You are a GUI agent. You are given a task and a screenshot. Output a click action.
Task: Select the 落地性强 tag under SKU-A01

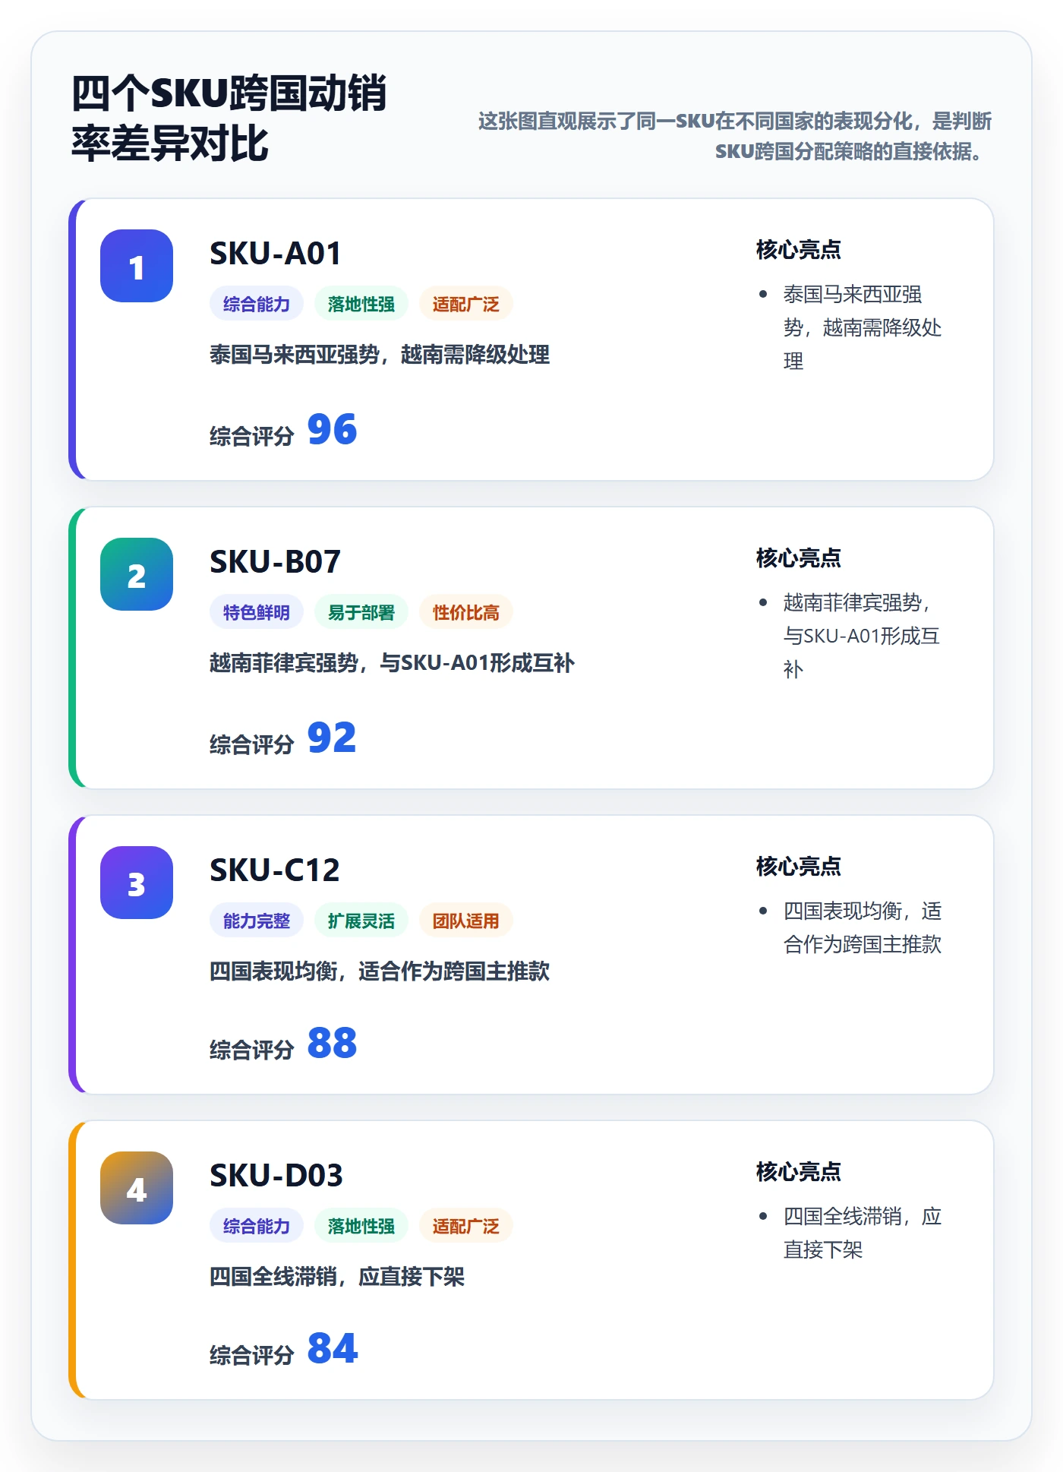(361, 304)
